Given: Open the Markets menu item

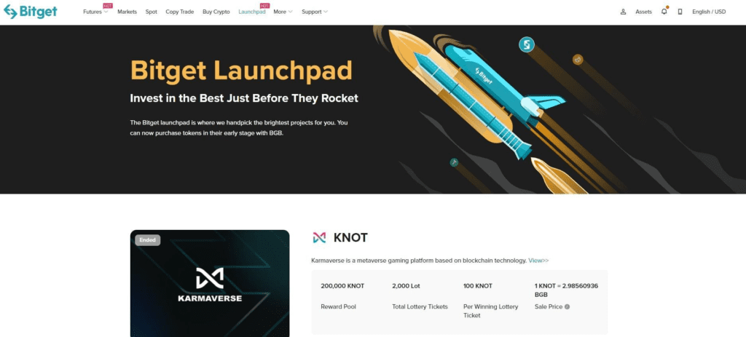Looking at the screenshot, I should [127, 12].
